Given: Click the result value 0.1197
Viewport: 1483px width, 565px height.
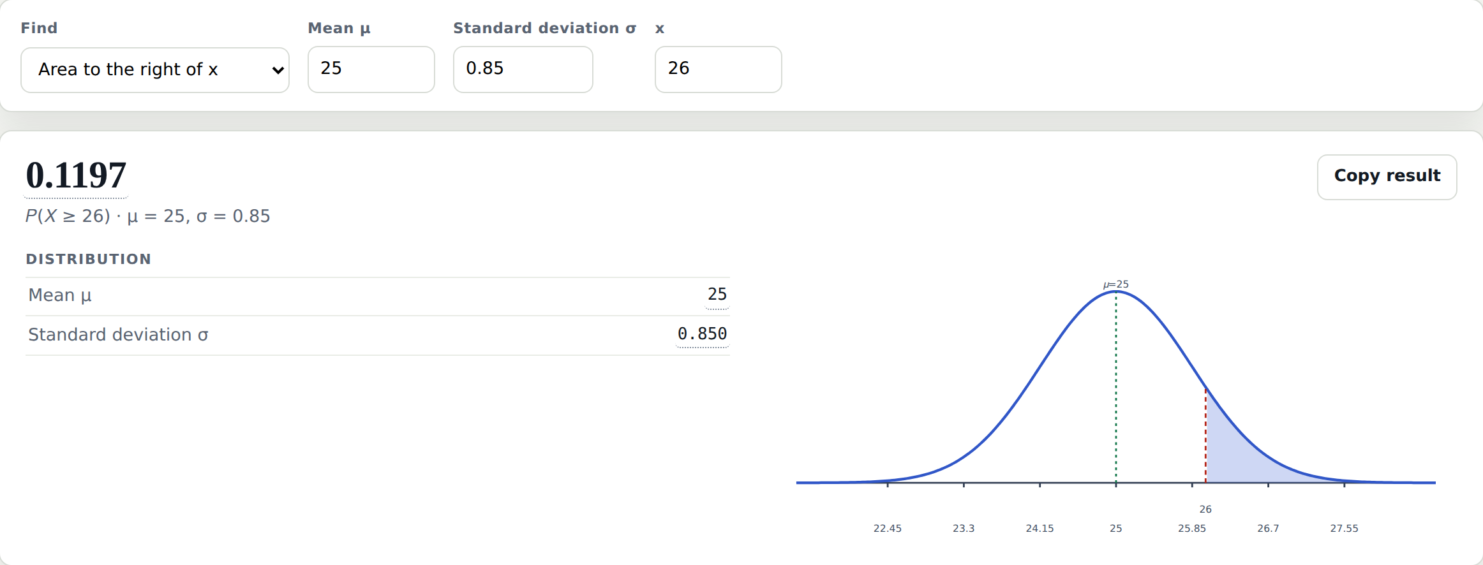Looking at the screenshot, I should pos(76,175).
